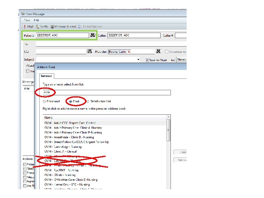Image resolution: width=264 pixels, height=198 pixels.
Task: Click the binoculars icon beside Provider
Action: pos(158,51)
